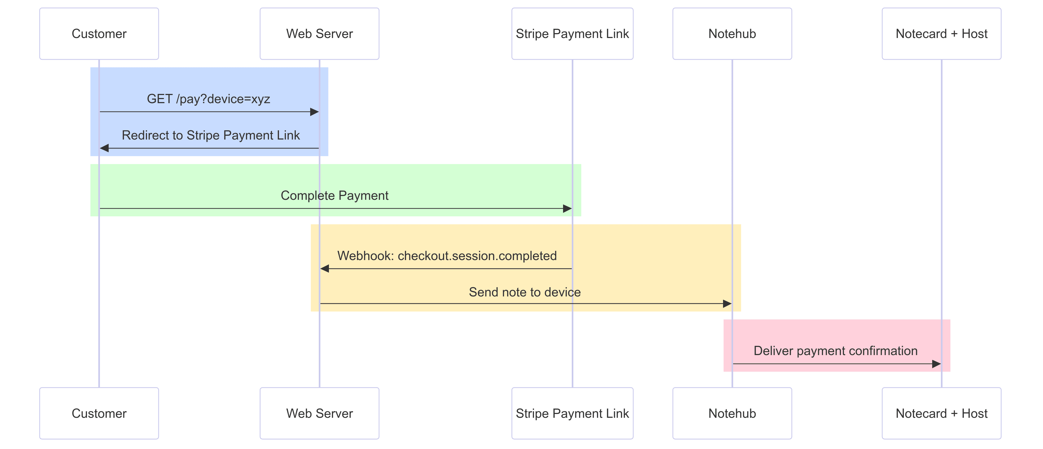The image size is (1043, 449).
Task: Click the bottom Notehub participant box
Action: tap(732, 413)
